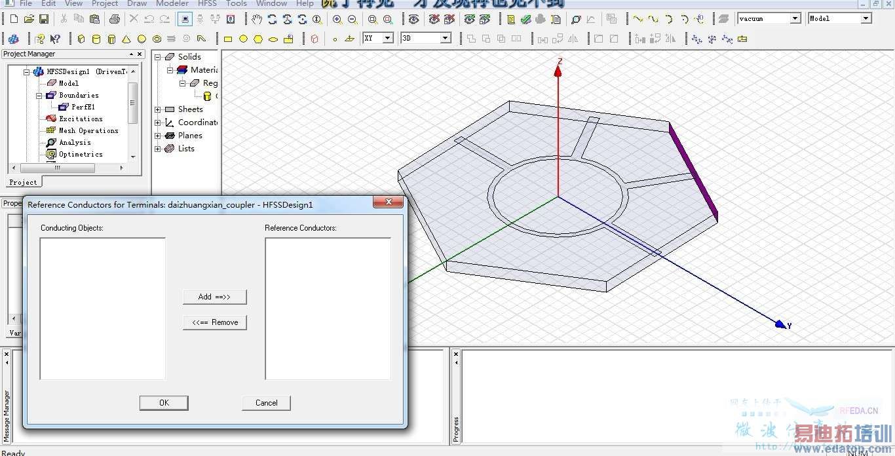Screen dimensions: 895x456
Task: Click Cancel in Reference Conductors dialog
Action: 266,403
